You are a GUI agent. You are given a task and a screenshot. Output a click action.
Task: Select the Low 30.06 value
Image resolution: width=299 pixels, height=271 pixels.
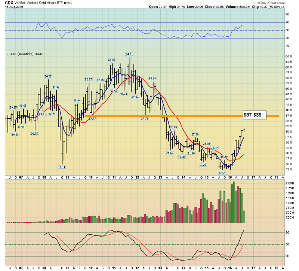(195, 7)
